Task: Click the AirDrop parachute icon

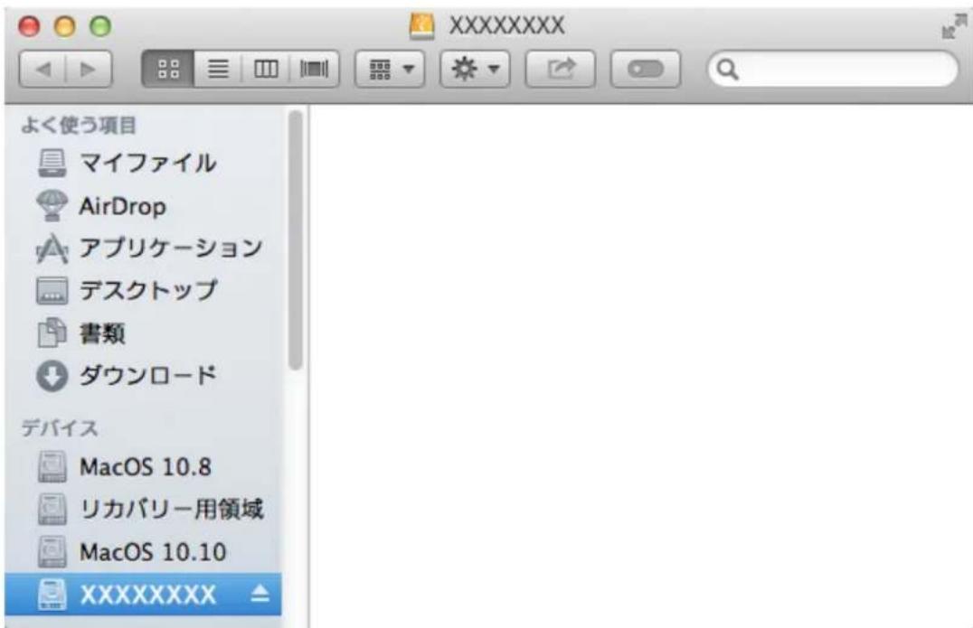Action: (52, 205)
